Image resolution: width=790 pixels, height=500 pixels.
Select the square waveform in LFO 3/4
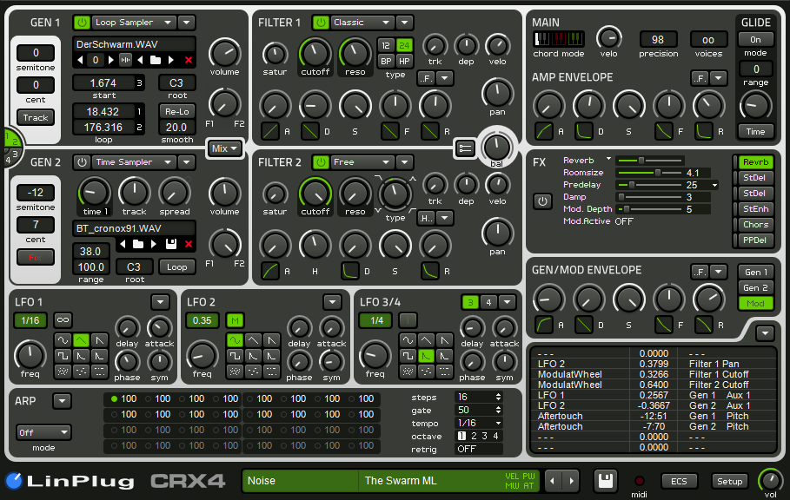408,356
